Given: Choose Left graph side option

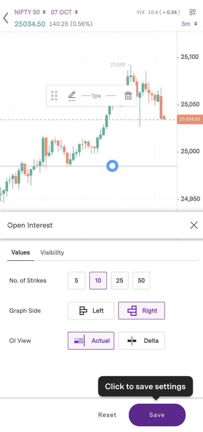Looking at the screenshot, I should point(91,310).
